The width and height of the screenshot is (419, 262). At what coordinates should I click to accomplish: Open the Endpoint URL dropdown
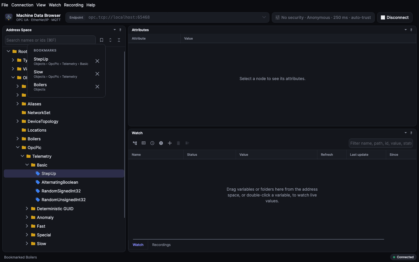coord(264,17)
